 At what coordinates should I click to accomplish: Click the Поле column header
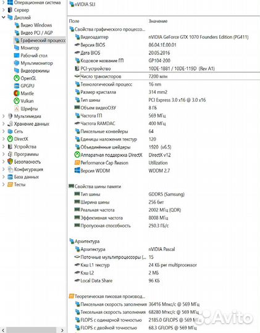[74, 21]
